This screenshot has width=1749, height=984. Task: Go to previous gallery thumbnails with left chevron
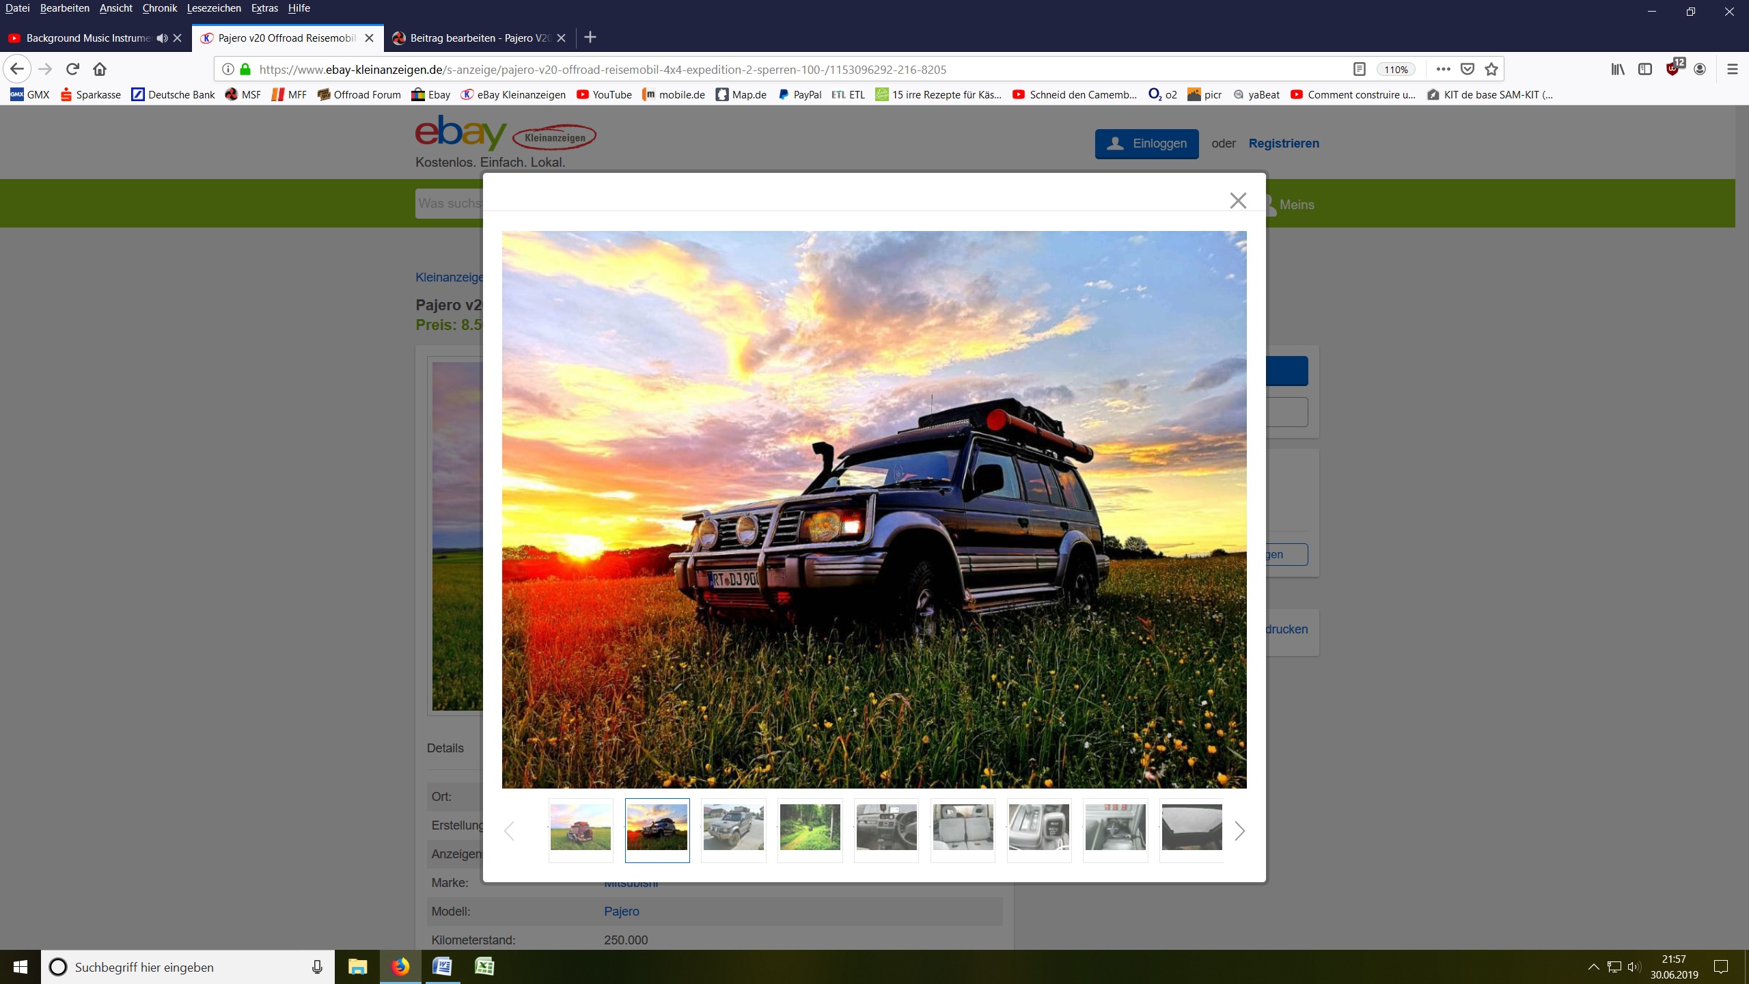(509, 831)
